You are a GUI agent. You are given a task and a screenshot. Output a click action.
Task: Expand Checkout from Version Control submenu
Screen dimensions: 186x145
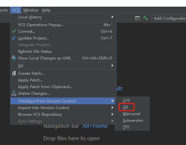[63, 101]
